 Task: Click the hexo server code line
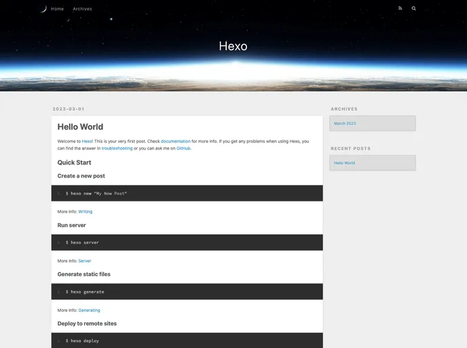[x=82, y=243]
